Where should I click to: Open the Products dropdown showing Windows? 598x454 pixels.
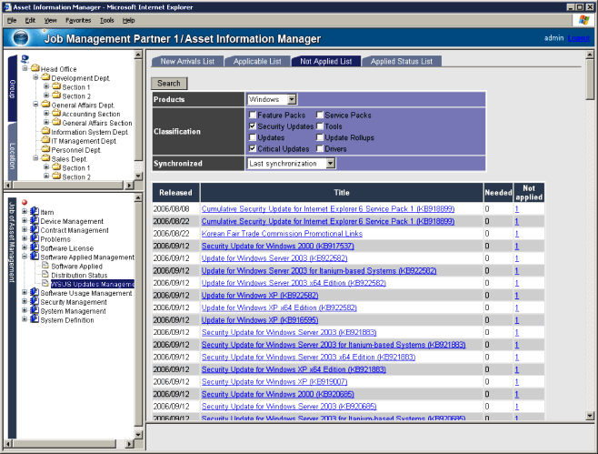[x=291, y=99]
